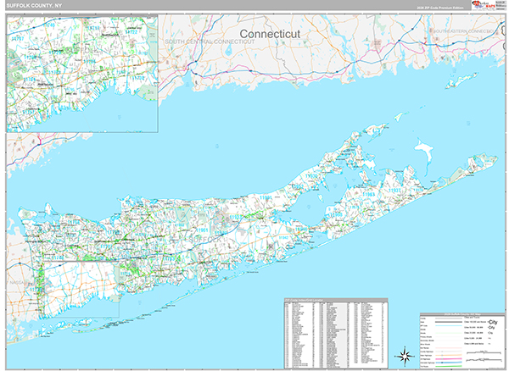Click the ZIP code label 11722 in inset
Viewport: 509px width, 371px height.
131,32
